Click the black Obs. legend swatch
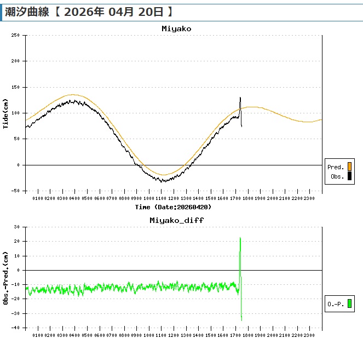 point(349,176)
